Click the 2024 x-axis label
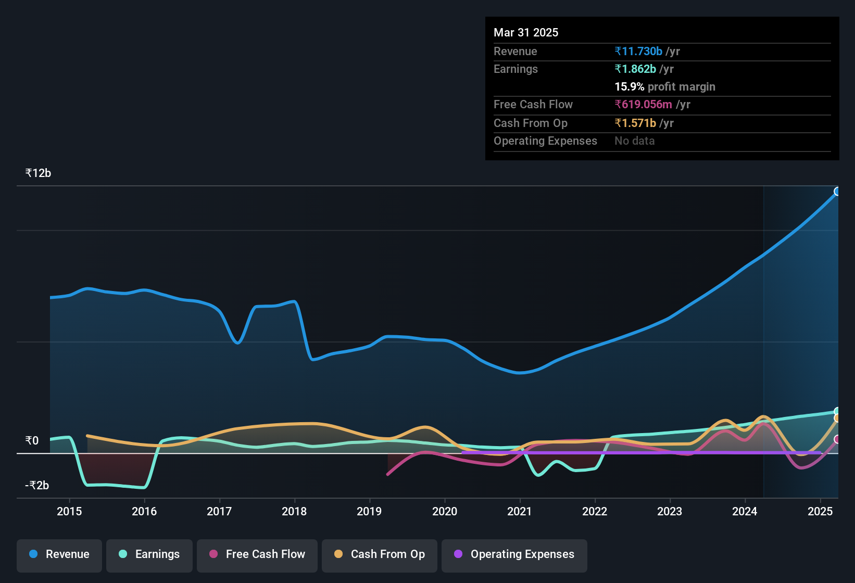 pos(745,511)
